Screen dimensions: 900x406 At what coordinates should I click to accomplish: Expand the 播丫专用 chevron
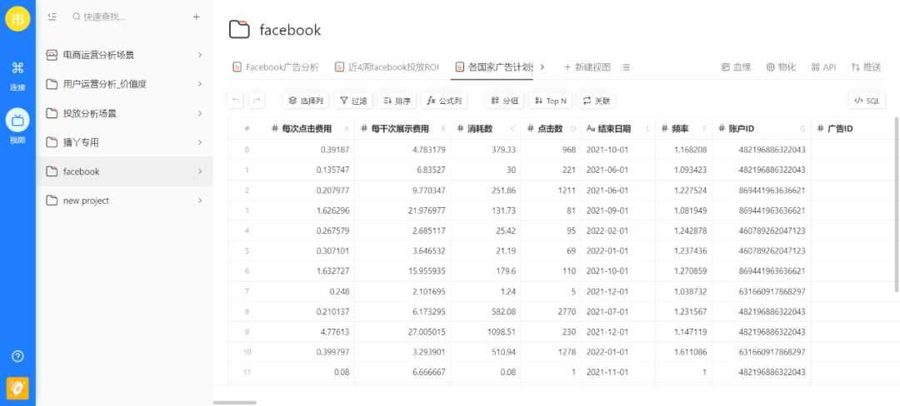click(x=200, y=142)
